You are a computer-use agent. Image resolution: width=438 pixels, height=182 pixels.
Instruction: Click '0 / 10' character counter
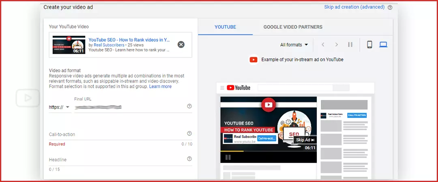click(x=187, y=144)
